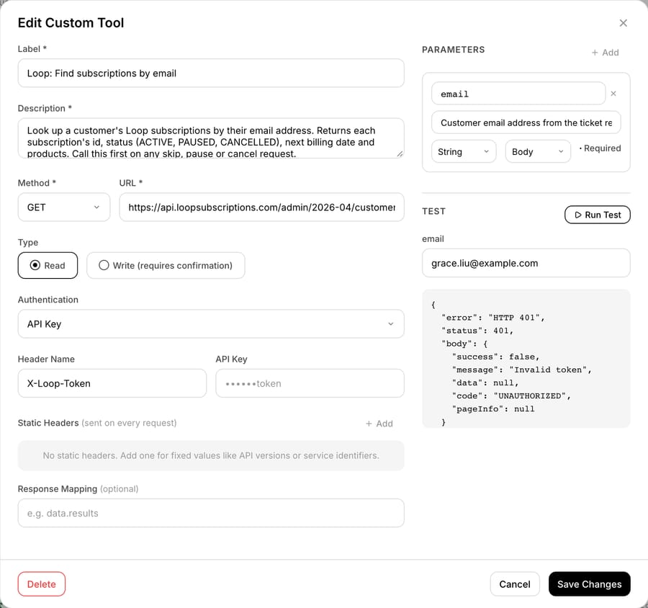Open the String type dropdown
This screenshot has height=608, width=648.
tap(464, 151)
